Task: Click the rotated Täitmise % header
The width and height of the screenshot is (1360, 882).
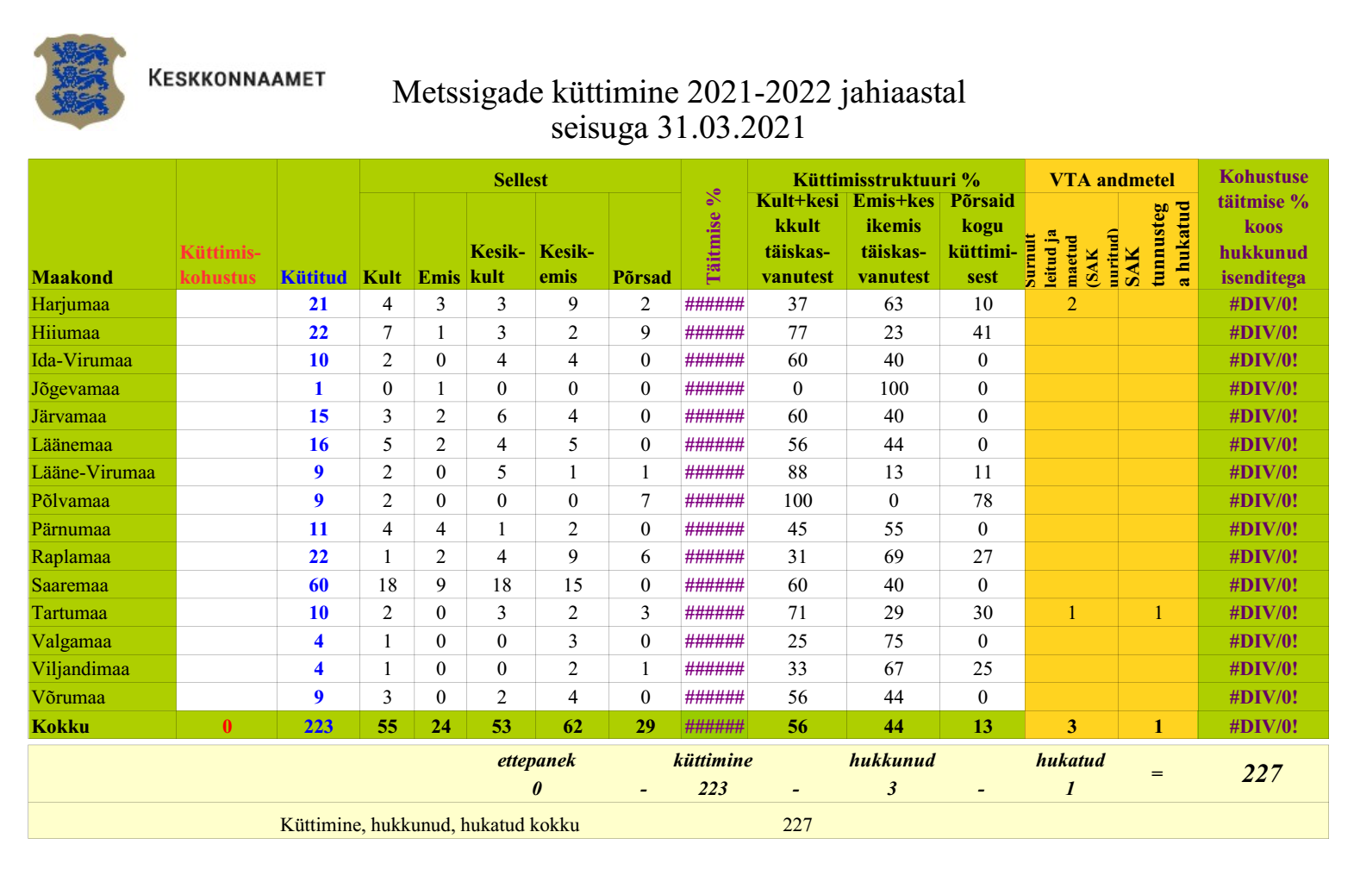Action: click(714, 236)
